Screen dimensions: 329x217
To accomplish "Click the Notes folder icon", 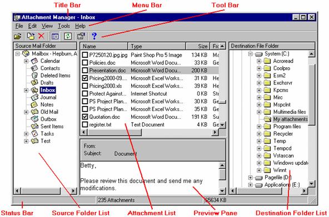I will point(34,104).
